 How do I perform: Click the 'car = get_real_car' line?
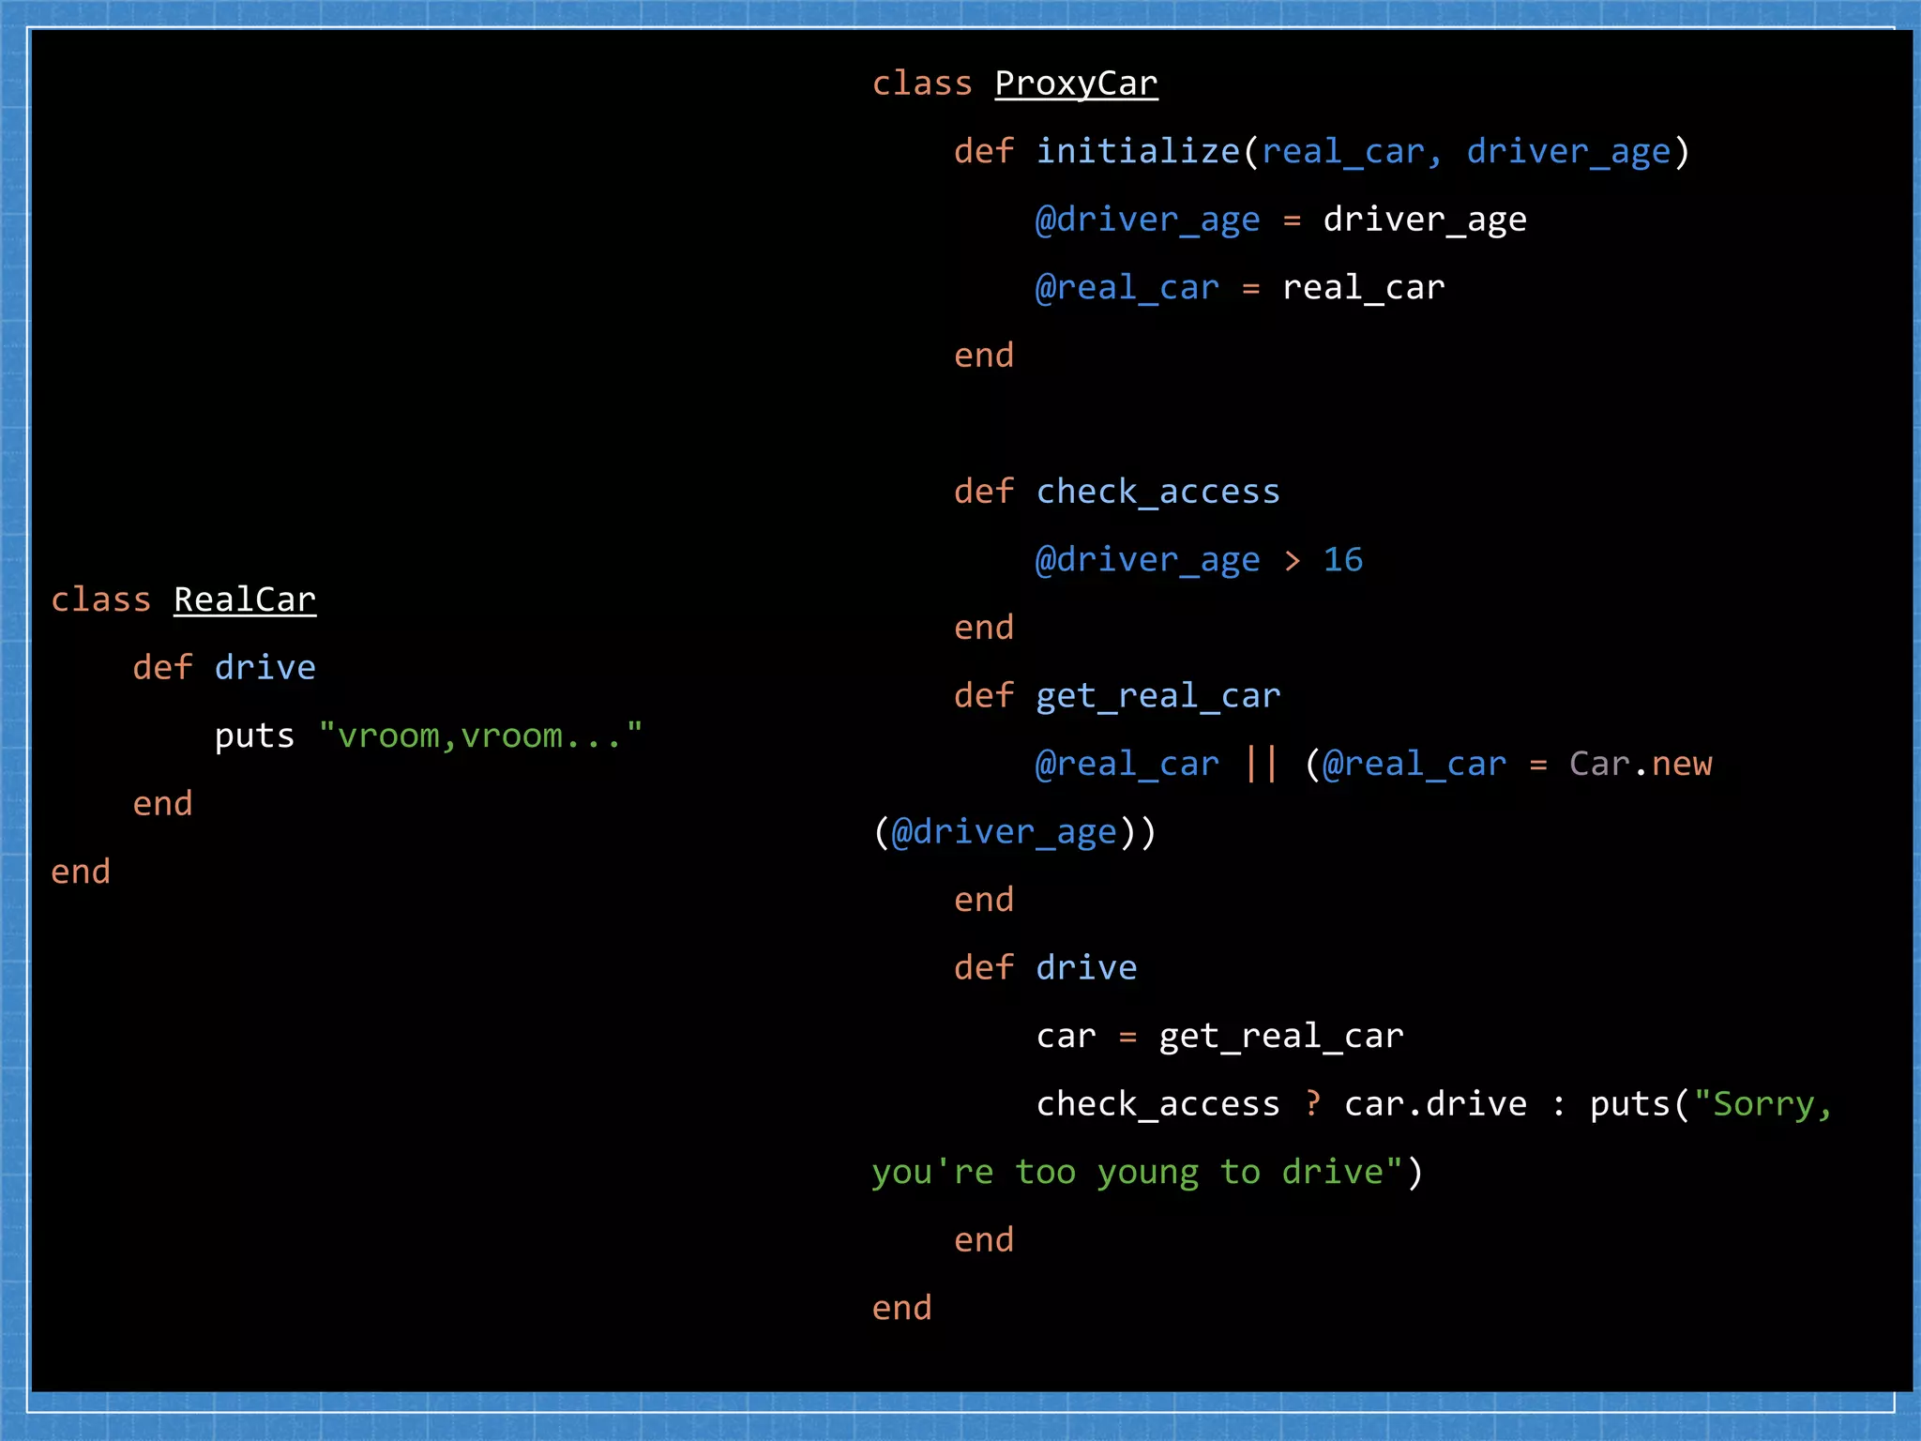tap(1219, 1036)
